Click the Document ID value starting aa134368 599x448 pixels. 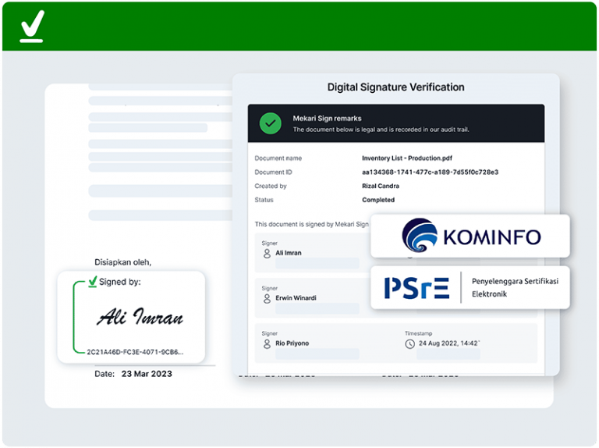pyautogui.click(x=430, y=172)
